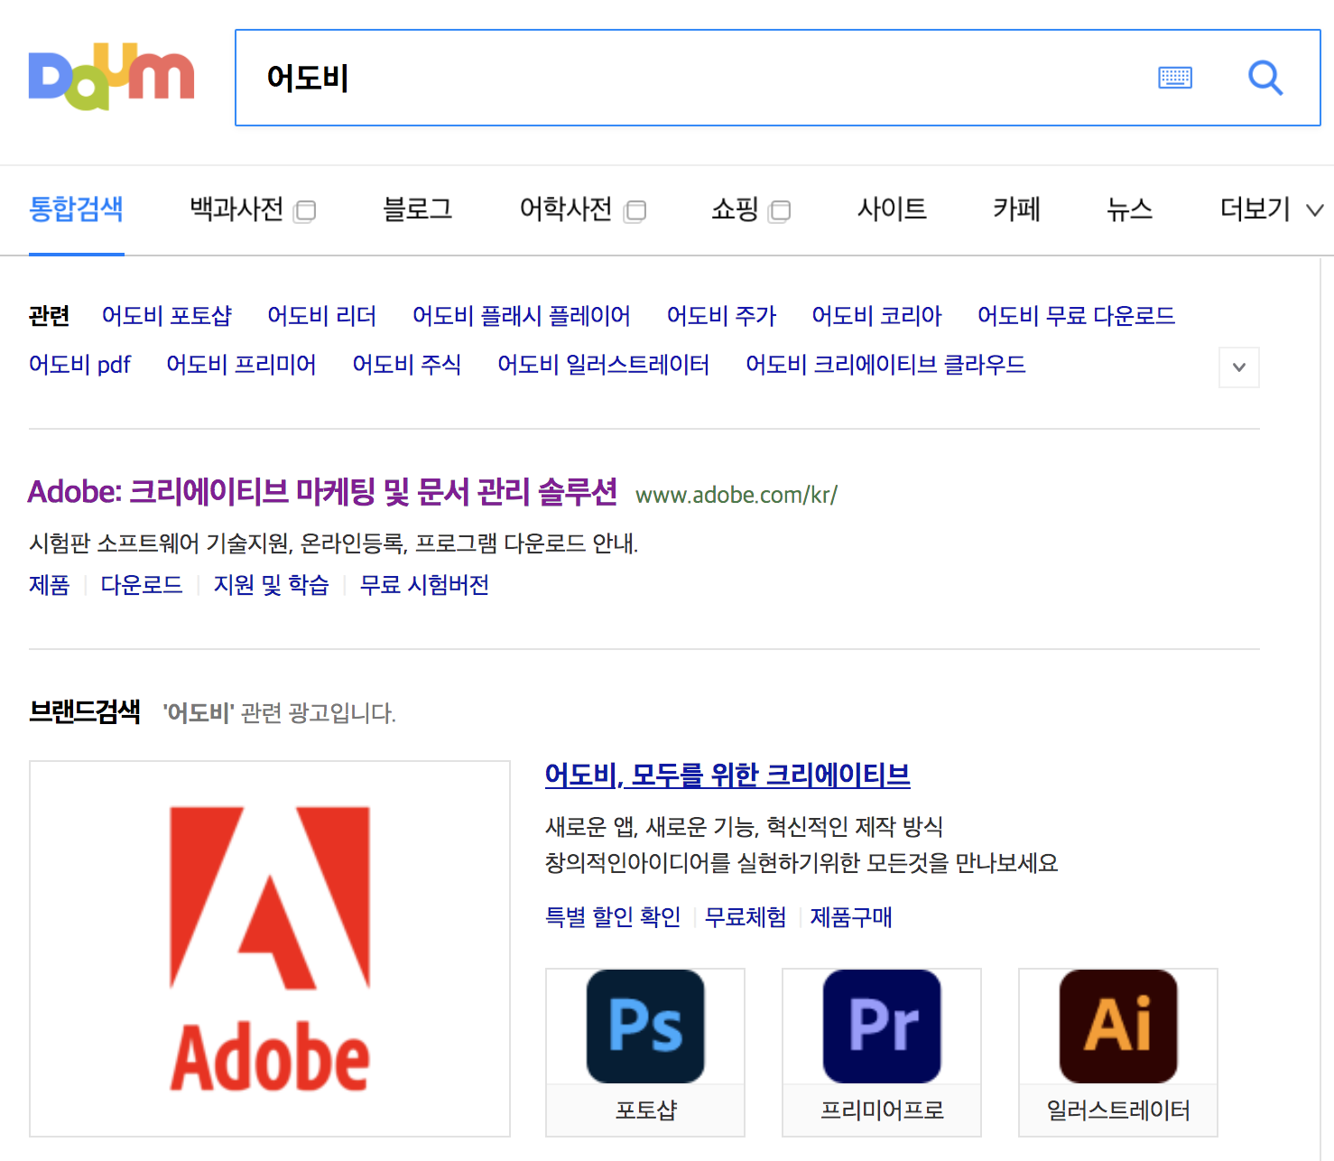Image resolution: width=1334 pixels, height=1161 pixels.
Task: Open the 블로그 tab
Action: click(x=417, y=209)
